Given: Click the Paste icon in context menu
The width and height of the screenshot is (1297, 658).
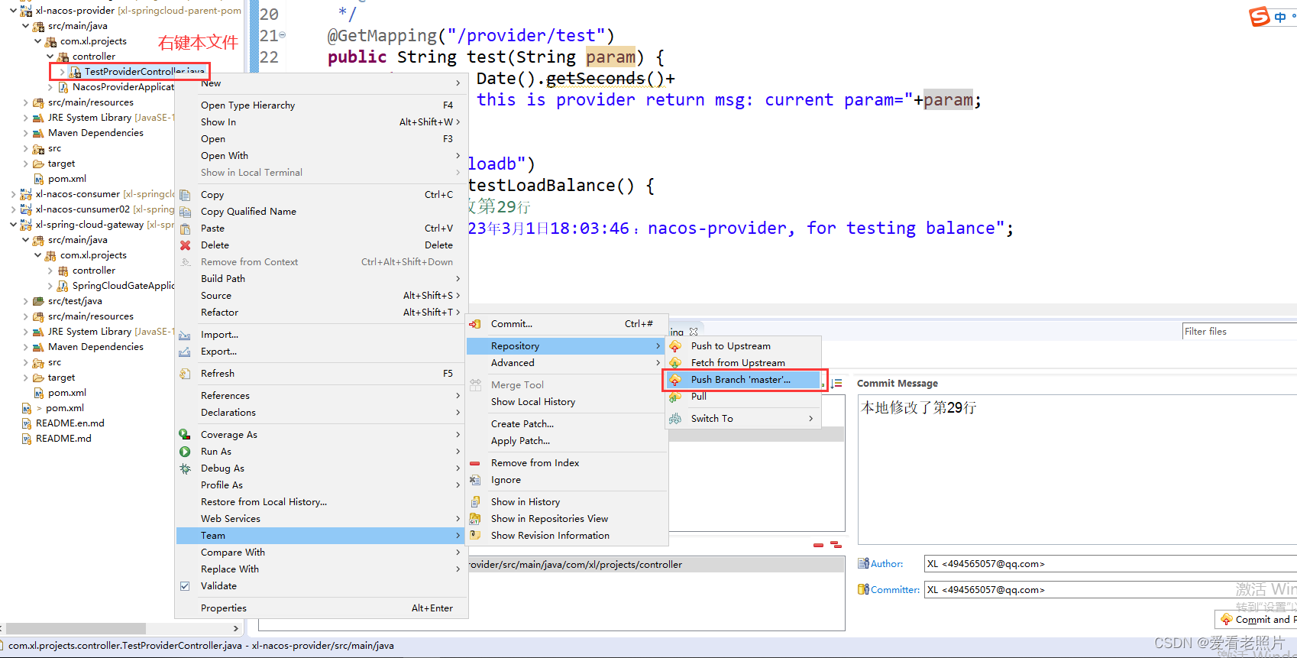Looking at the screenshot, I should 185,229.
